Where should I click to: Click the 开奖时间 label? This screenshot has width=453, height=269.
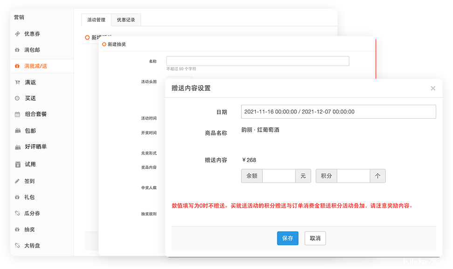pos(149,133)
